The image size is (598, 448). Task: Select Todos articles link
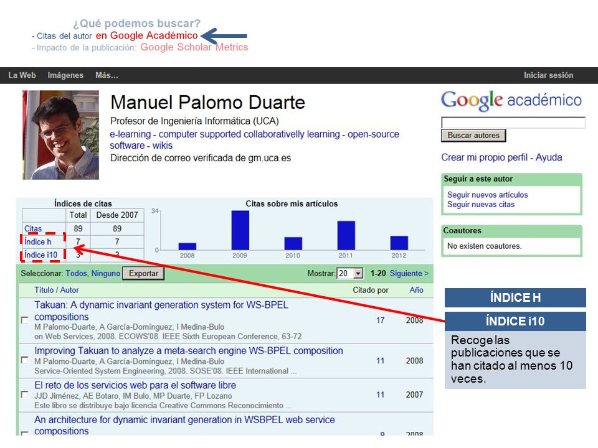(76, 273)
